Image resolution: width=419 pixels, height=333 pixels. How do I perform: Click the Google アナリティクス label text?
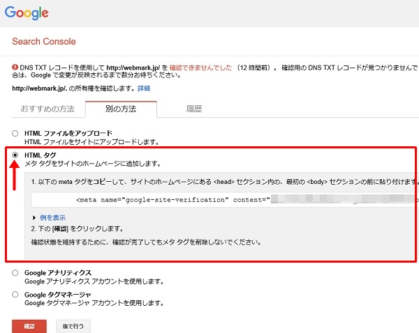pyautogui.click(x=58, y=273)
